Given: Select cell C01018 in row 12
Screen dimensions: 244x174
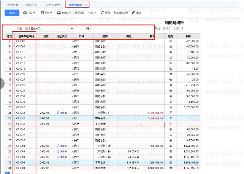Looking at the screenshot, I should click(x=21, y=63).
